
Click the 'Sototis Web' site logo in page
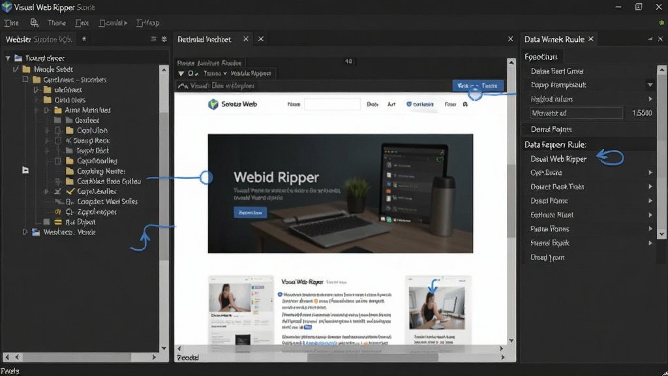[213, 104]
